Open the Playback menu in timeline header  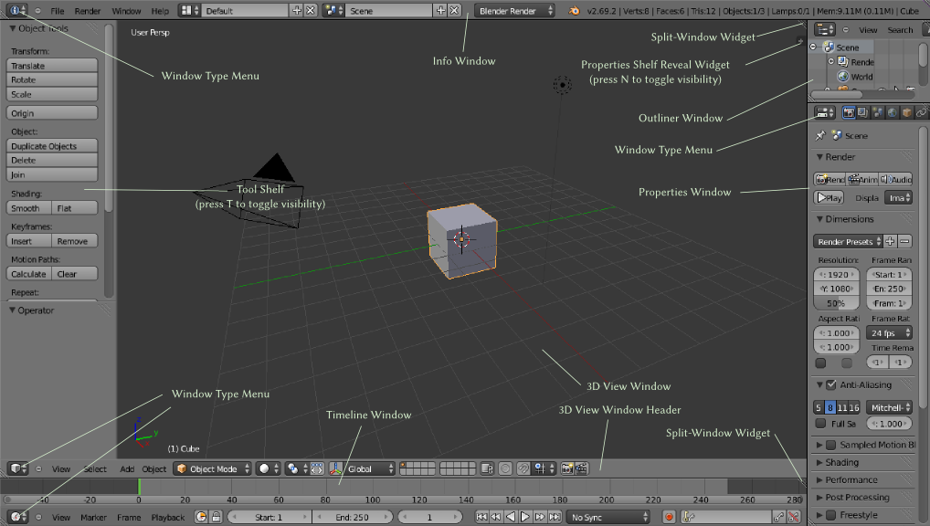coord(168,517)
